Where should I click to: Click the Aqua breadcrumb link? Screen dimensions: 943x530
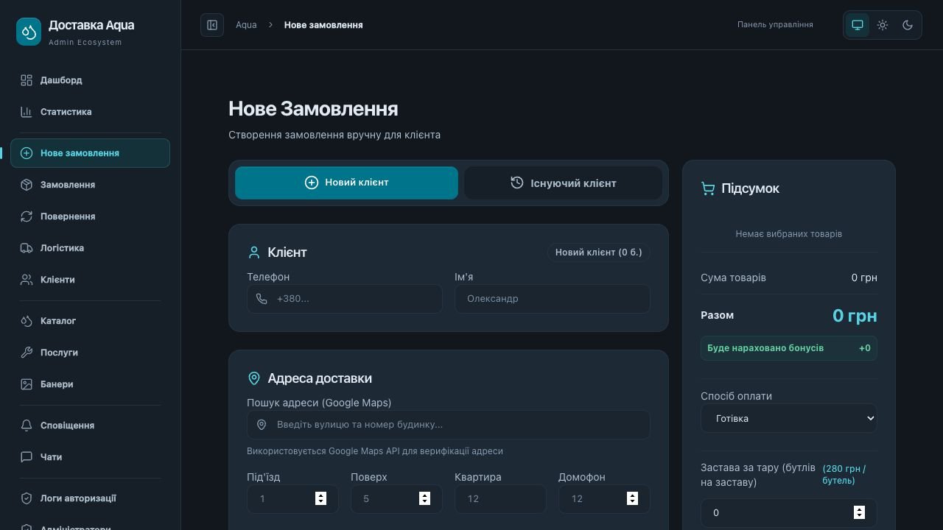(x=246, y=25)
